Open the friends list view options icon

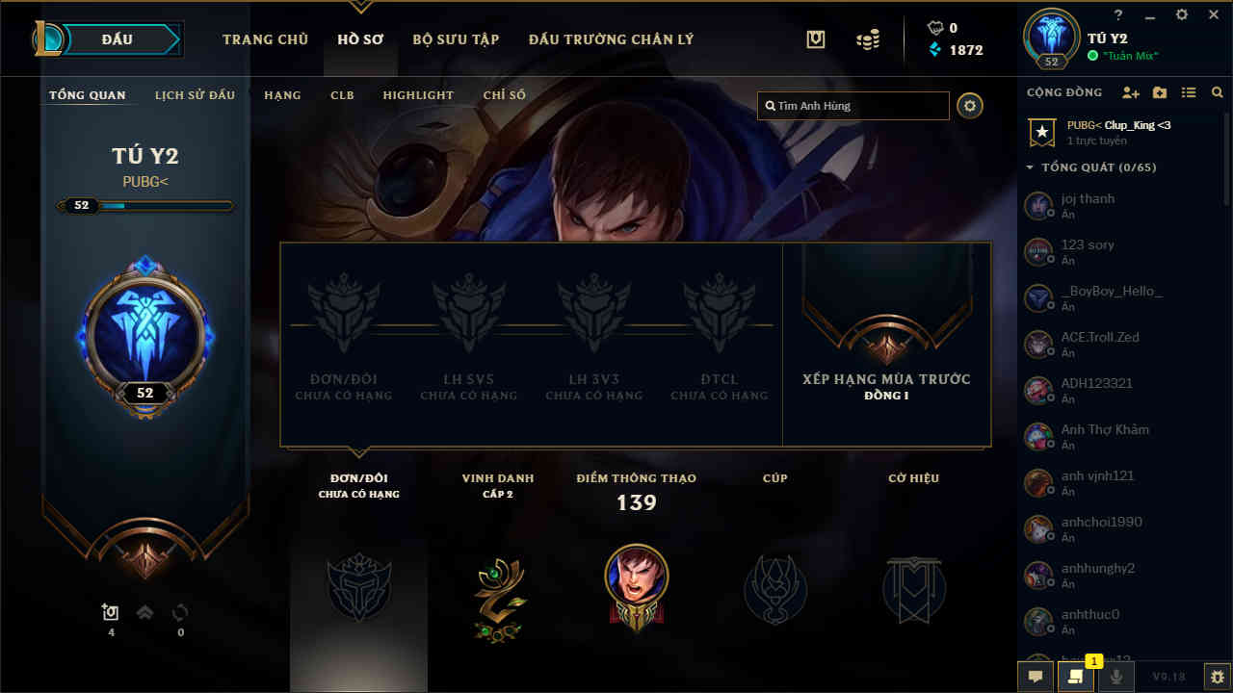(x=1189, y=92)
